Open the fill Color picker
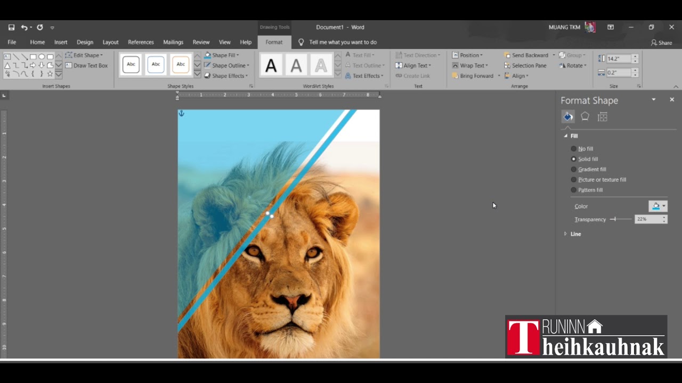This screenshot has width=682, height=383. tap(658, 206)
